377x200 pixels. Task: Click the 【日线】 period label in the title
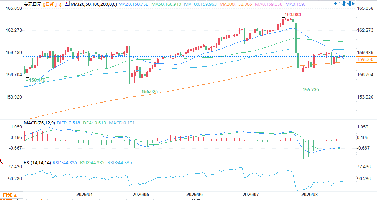pos(50,4)
